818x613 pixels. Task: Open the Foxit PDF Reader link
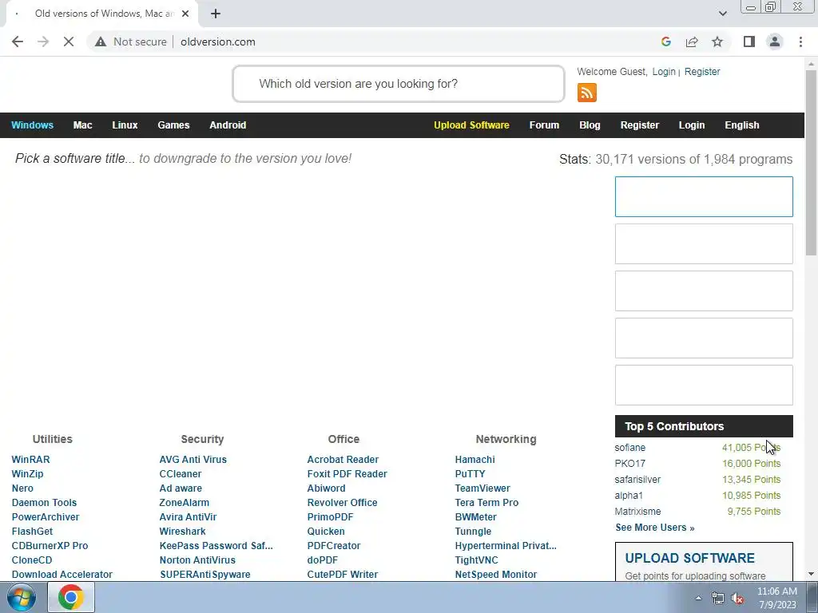[347, 474]
